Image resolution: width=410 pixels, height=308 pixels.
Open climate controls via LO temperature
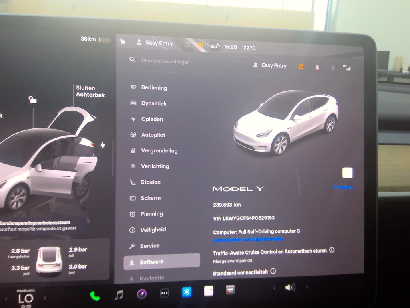coord(26,298)
